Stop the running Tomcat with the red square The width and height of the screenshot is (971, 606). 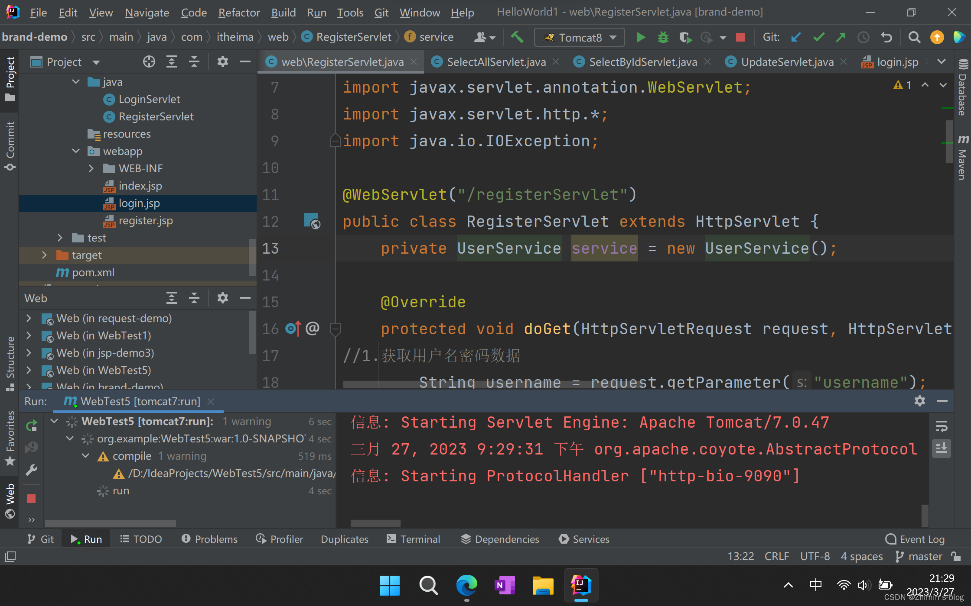tap(740, 37)
